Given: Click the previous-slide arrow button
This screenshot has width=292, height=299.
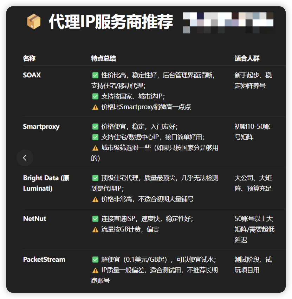Looking at the screenshot, I should point(25,158).
